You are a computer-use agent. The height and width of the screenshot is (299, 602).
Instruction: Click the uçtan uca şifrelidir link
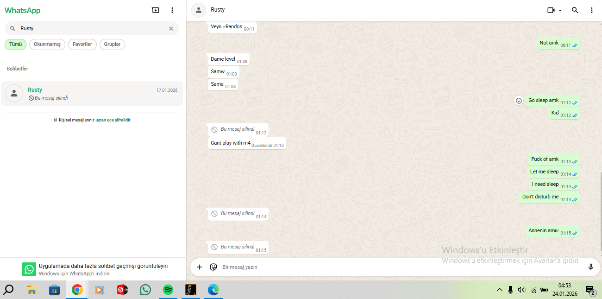click(113, 120)
